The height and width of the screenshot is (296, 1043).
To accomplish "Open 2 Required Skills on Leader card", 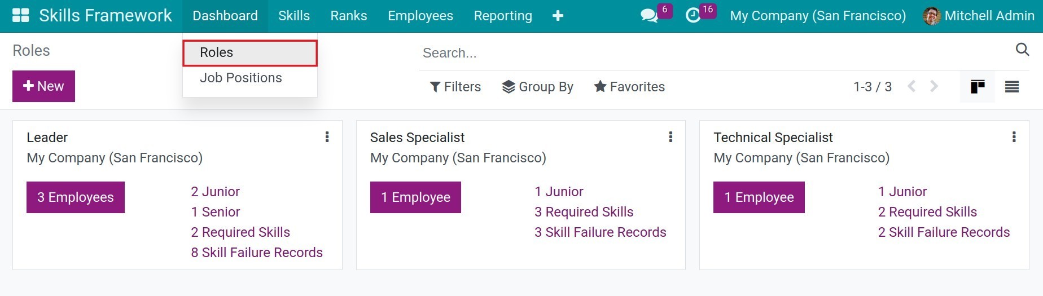I will tap(240, 232).
